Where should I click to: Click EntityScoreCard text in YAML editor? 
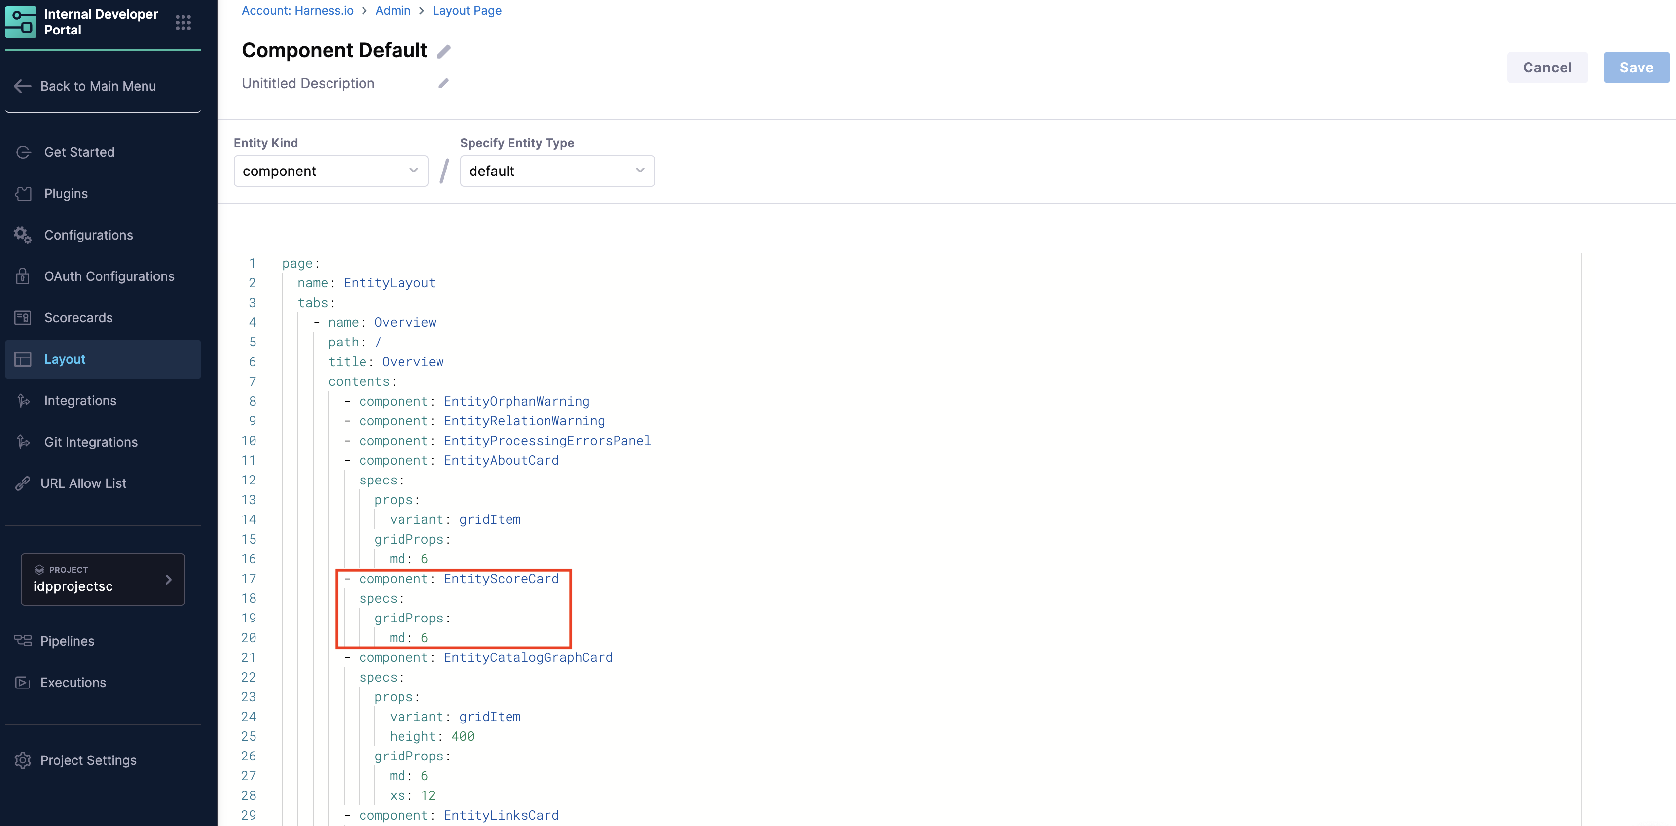point(501,579)
